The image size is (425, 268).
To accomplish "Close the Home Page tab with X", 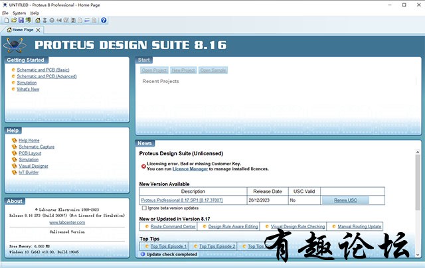I will (38, 30).
